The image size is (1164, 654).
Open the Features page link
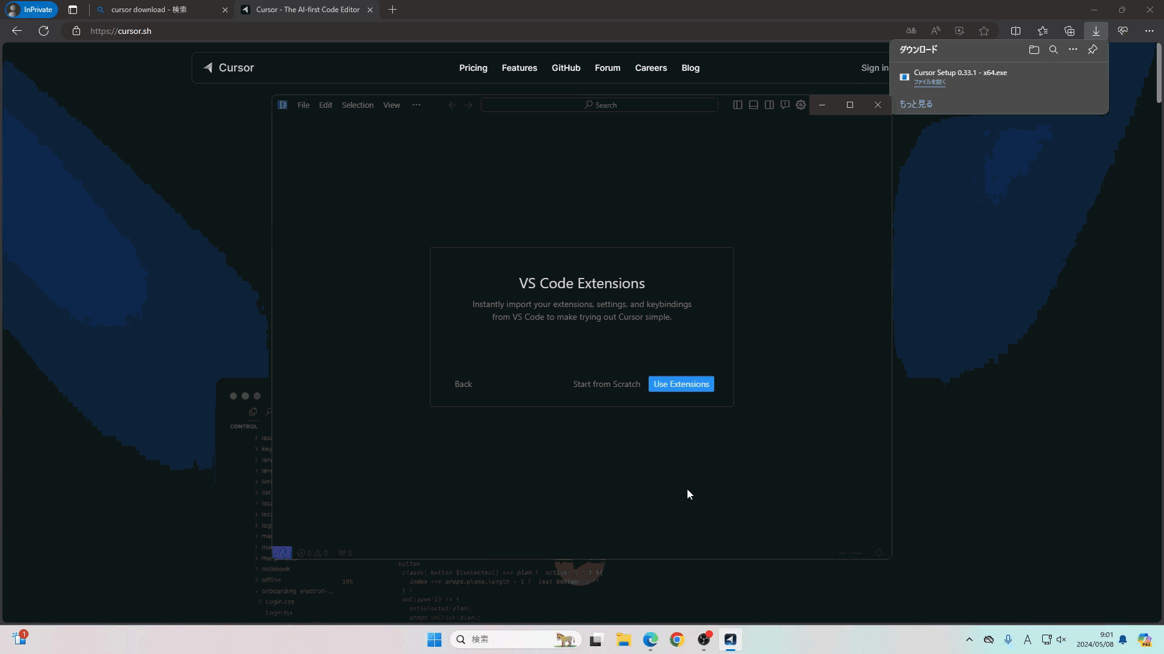tap(519, 68)
